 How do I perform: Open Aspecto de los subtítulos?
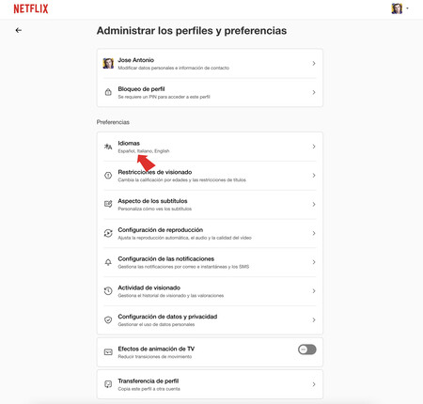pos(210,204)
